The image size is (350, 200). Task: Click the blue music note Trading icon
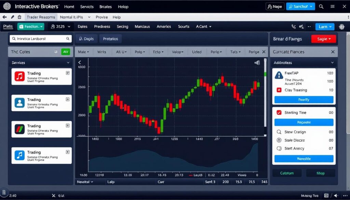point(19,155)
